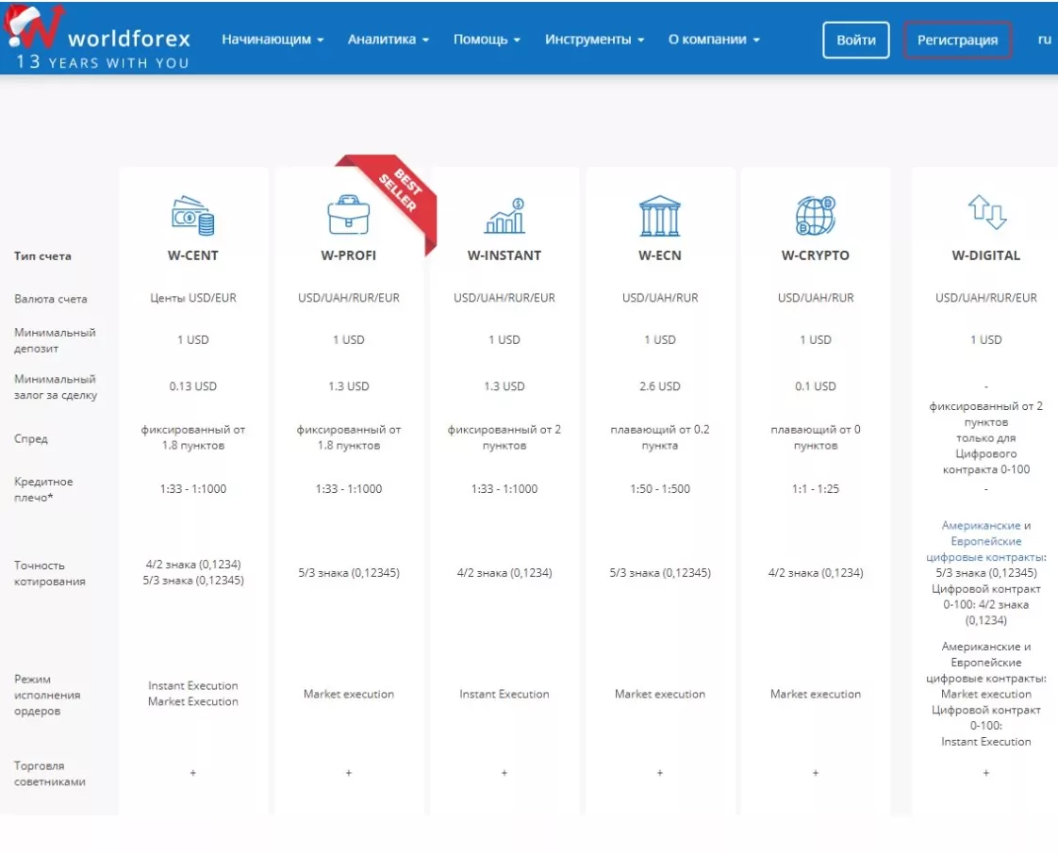Click the плавающий от 0.2 пункта spread

pos(660,437)
